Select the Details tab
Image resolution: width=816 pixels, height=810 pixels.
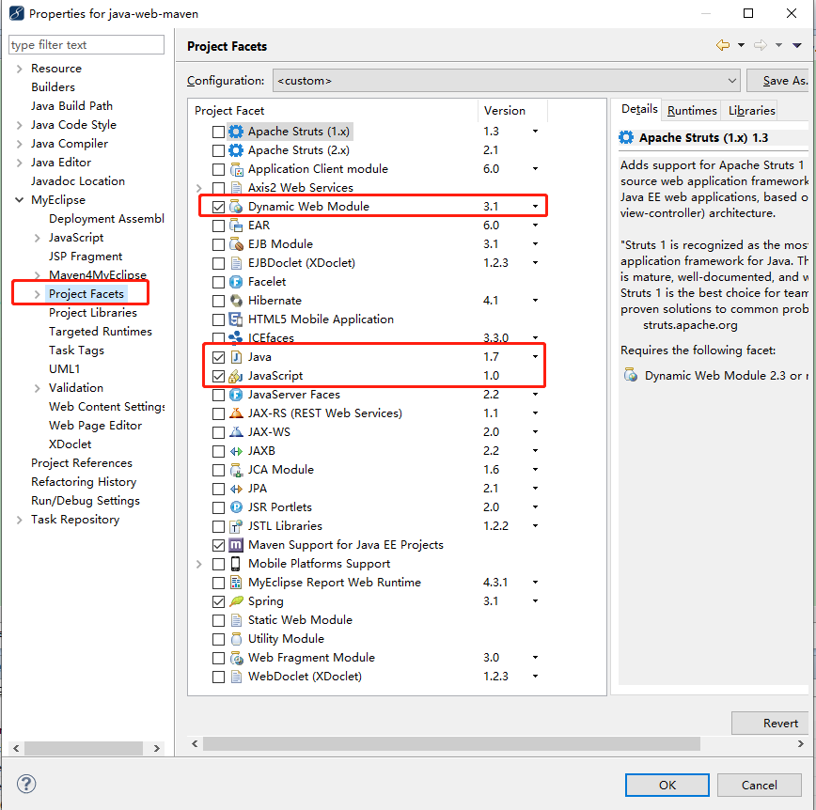[x=639, y=109]
